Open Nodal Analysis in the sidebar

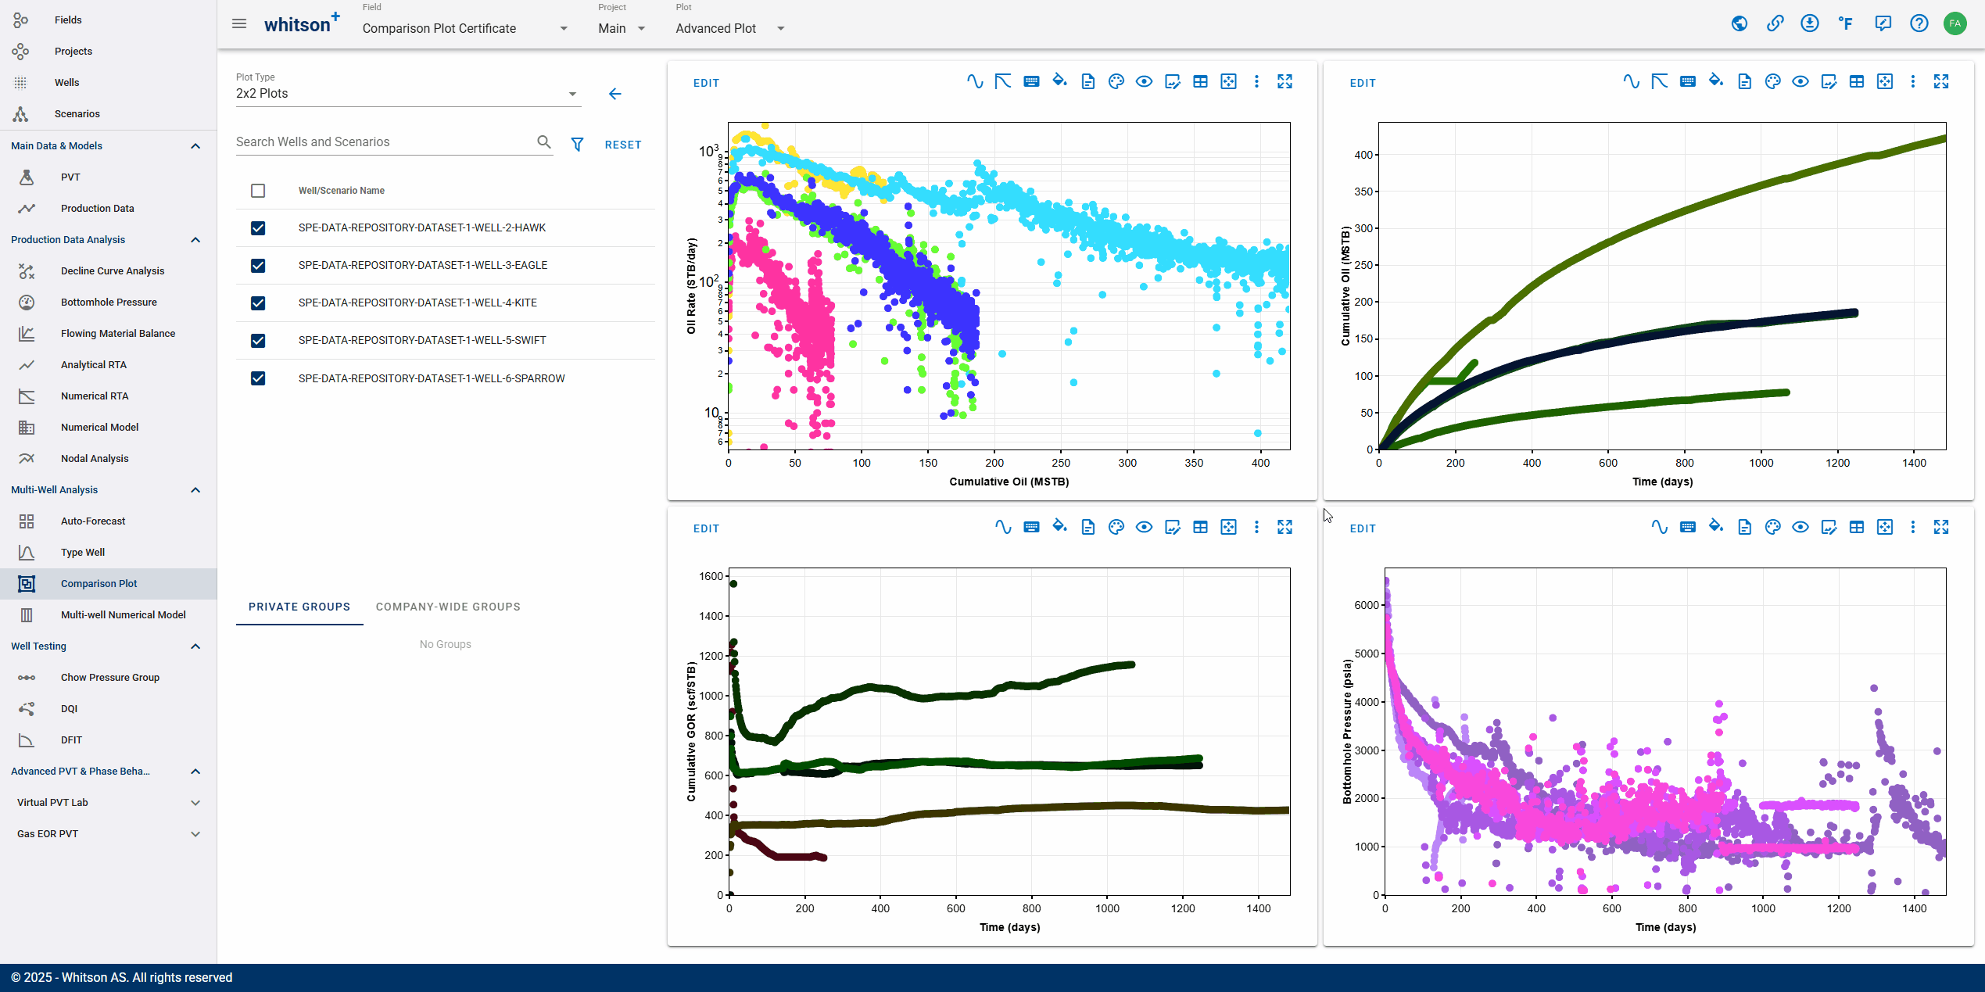(109, 459)
